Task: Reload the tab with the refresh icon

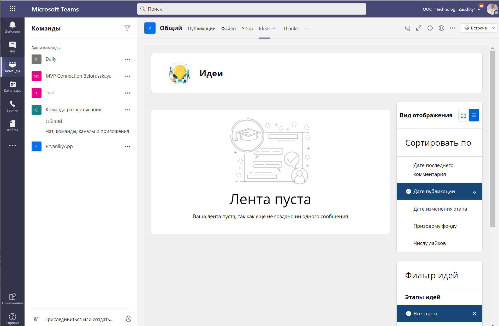Action: (x=430, y=28)
